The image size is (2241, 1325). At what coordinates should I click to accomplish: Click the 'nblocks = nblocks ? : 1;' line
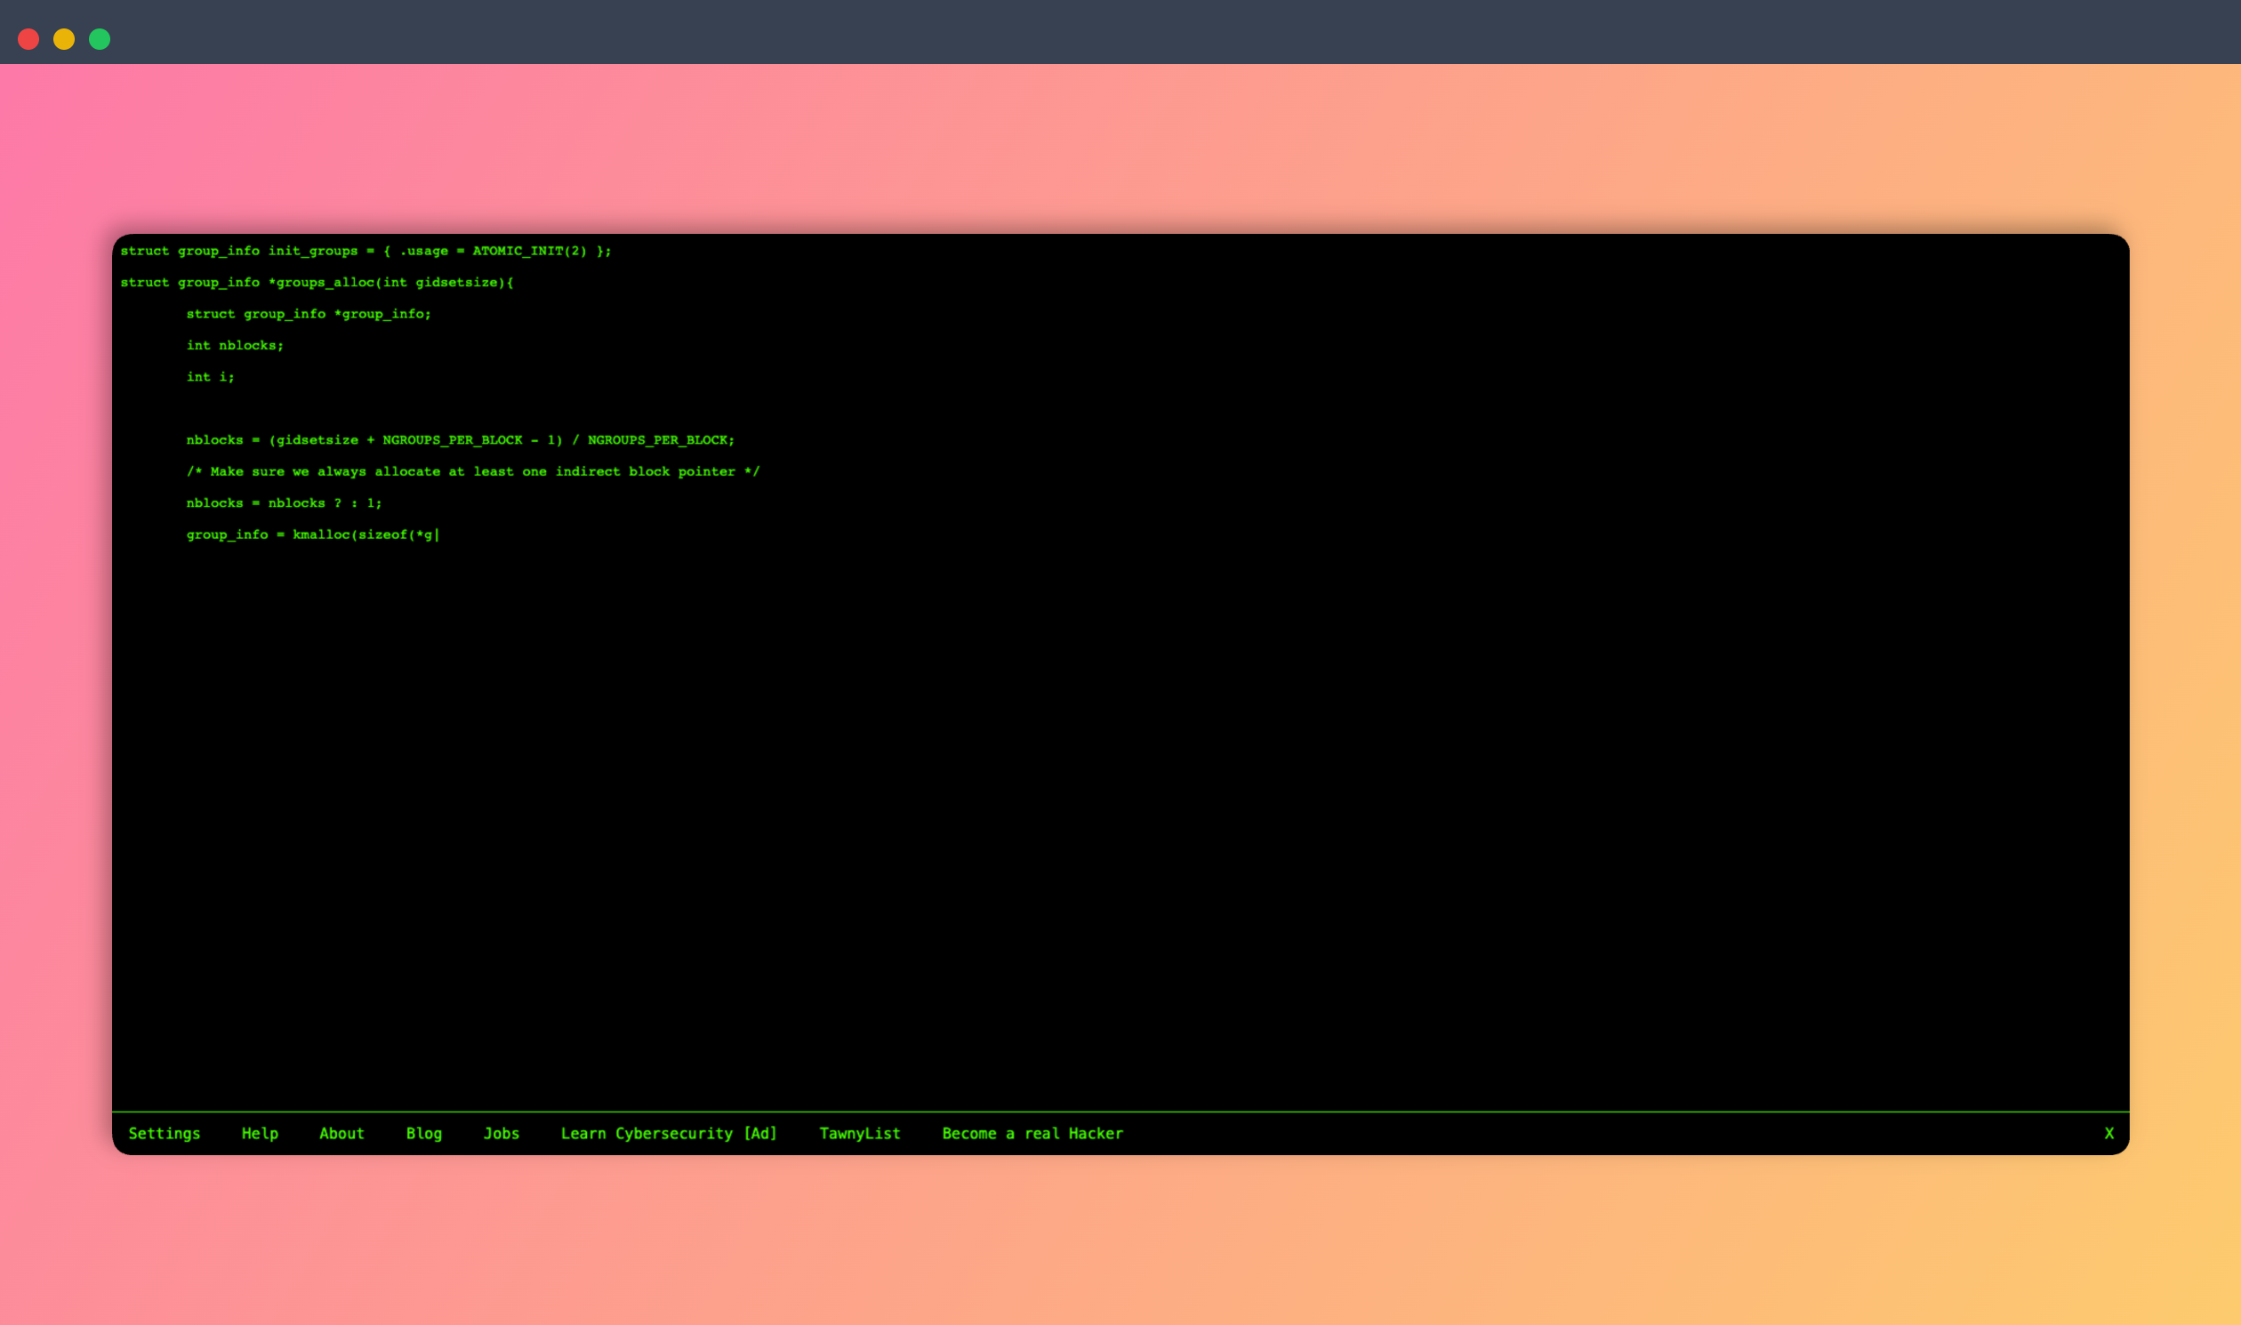(x=284, y=502)
